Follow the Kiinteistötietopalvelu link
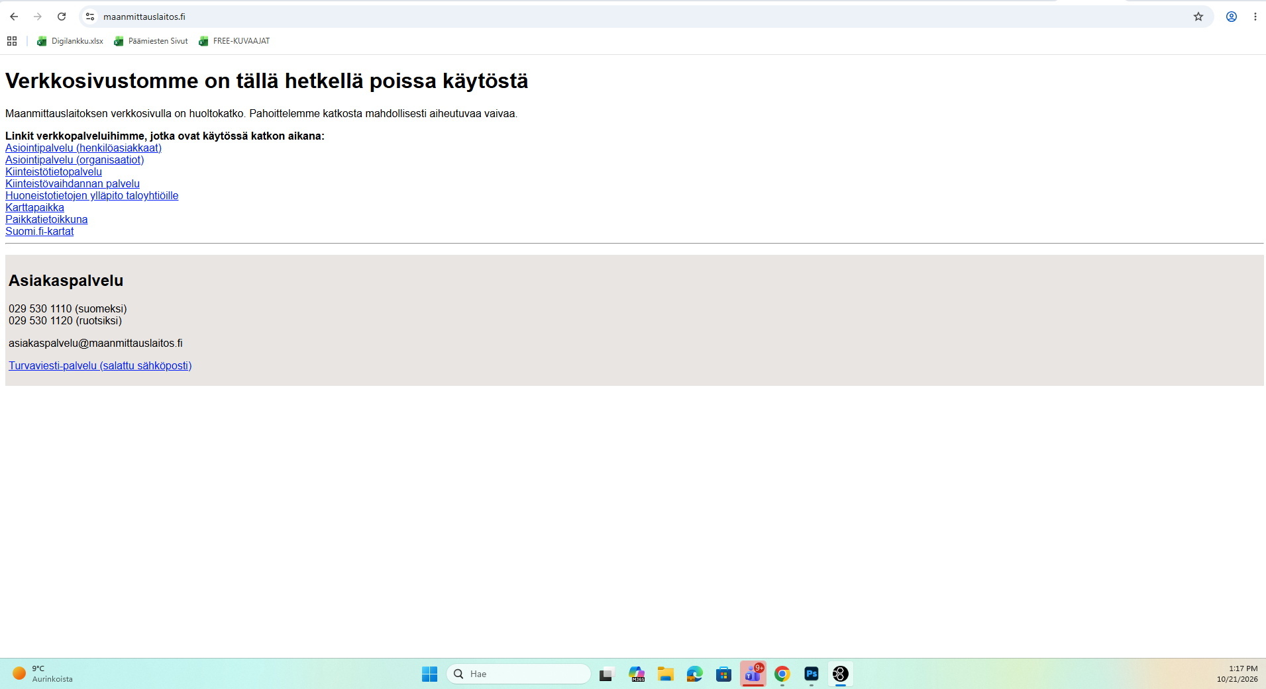Image resolution: width=1266 pixels, height=689 pixels. coord(54,171)
